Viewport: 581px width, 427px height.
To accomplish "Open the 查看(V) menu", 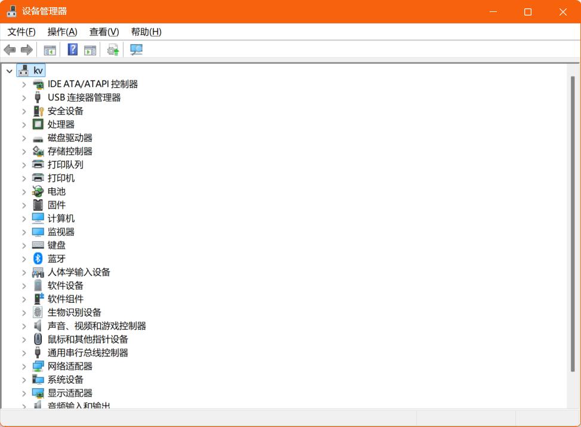I will [x=104, y=32].
